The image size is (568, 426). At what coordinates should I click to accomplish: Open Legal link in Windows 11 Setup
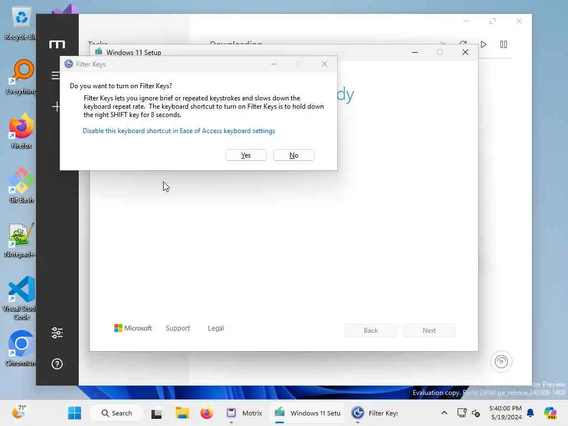pyautogui.click(x=216, y=328)
